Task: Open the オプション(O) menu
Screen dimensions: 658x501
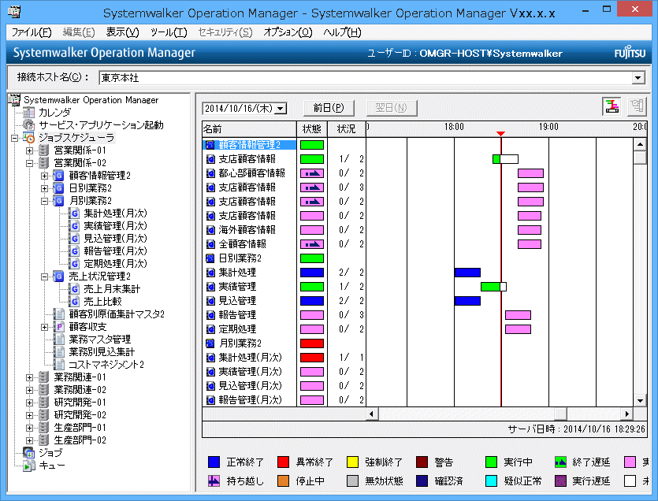Action: (288, 32)
